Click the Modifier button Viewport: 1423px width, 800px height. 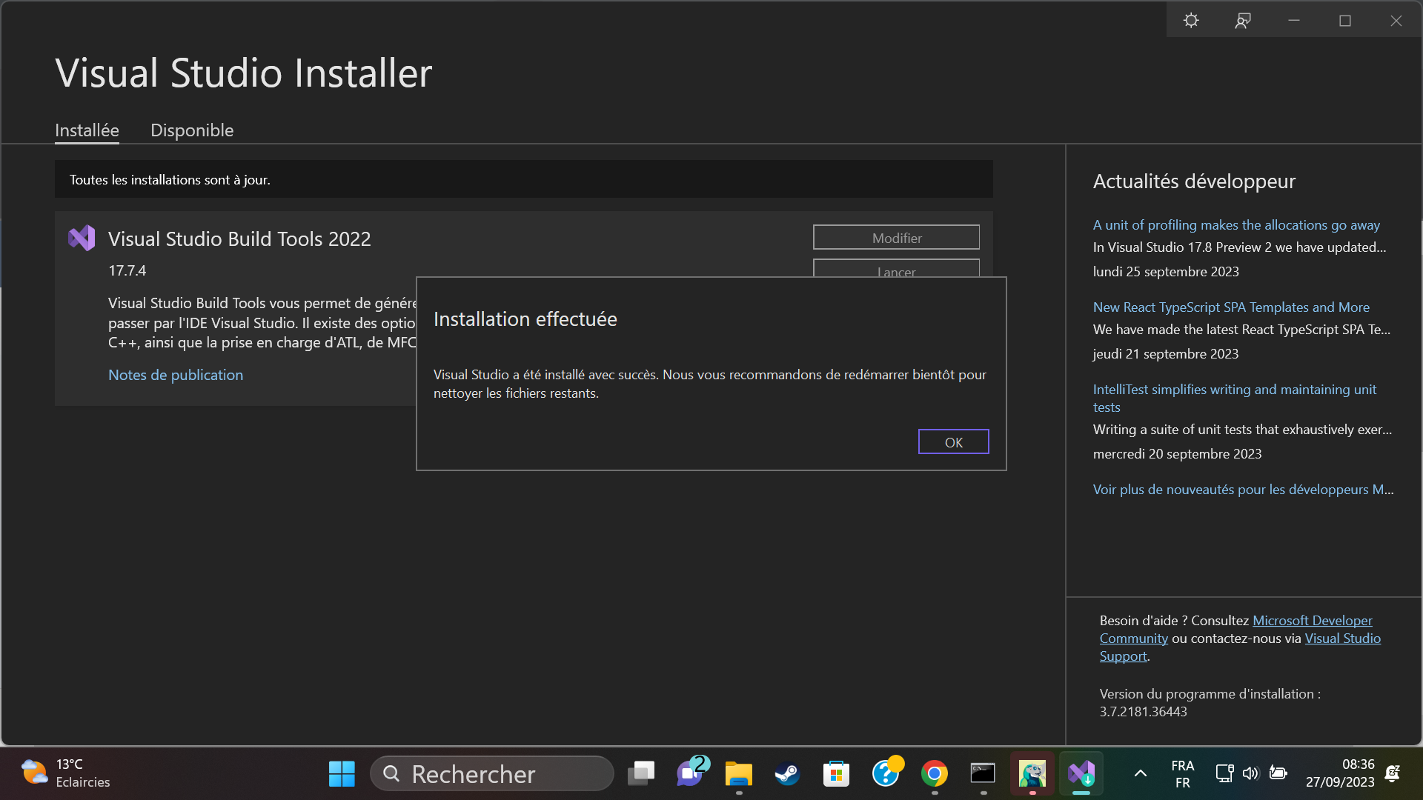(x=896, y=238)
